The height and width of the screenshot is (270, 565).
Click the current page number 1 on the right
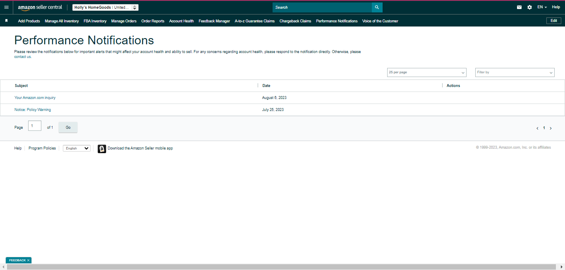[544, 128]
